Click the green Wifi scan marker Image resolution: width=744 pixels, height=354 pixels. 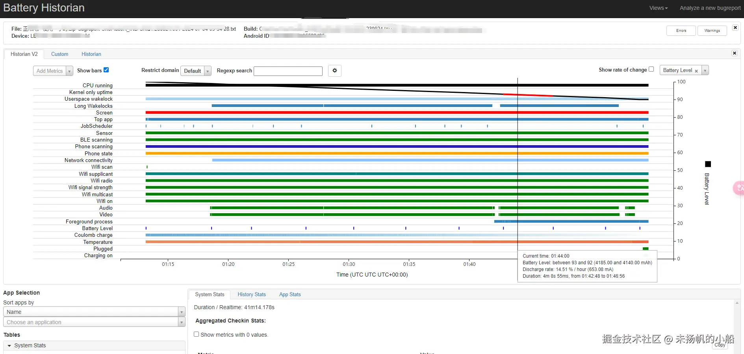(x=147, y=167)
